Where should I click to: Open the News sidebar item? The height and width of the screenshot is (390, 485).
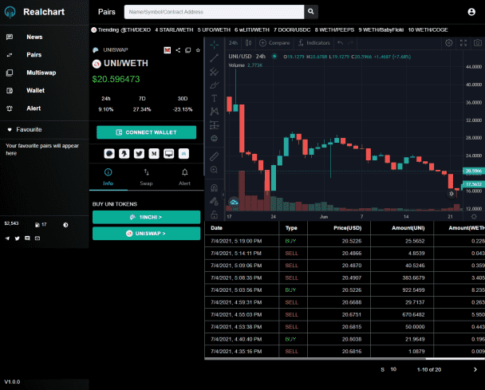click(x=34, y=37)
